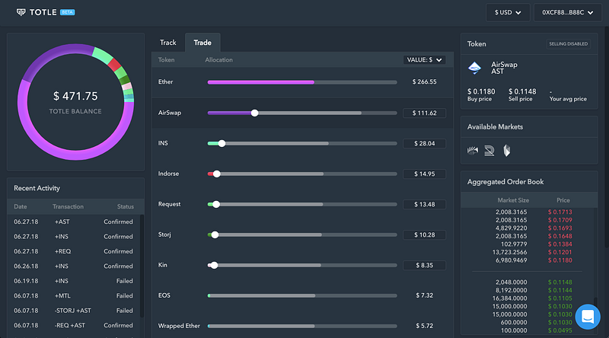Click the Kin allocation slider handle
Viewport: 609px width, 338px height.
point(214,266)
